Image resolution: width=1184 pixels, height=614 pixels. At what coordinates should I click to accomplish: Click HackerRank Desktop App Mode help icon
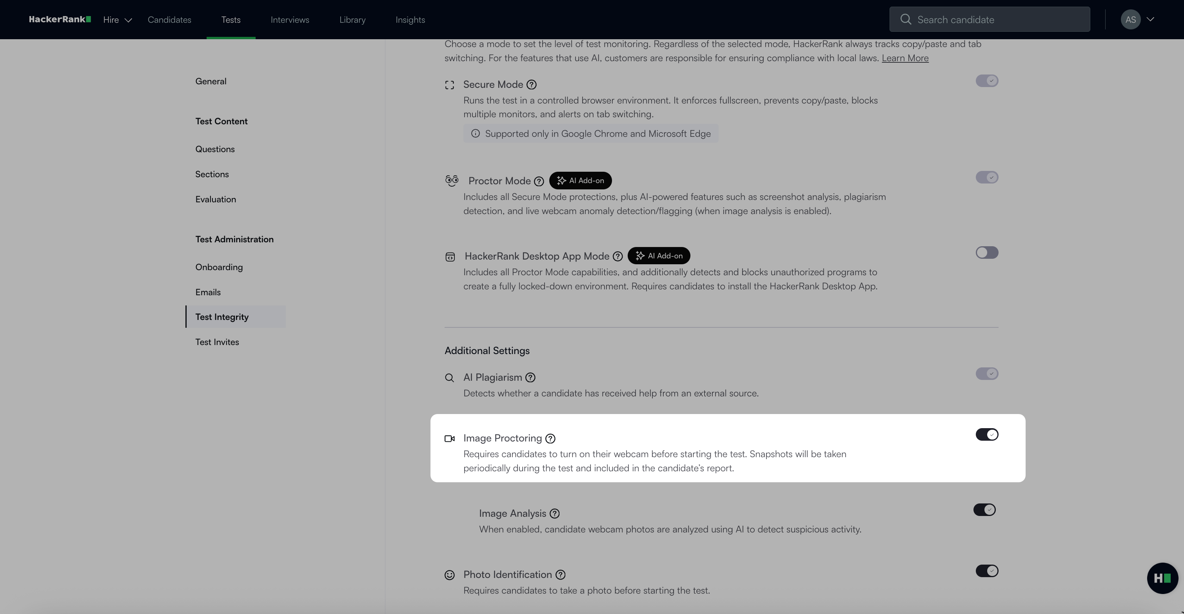click(x=618, y=256)
